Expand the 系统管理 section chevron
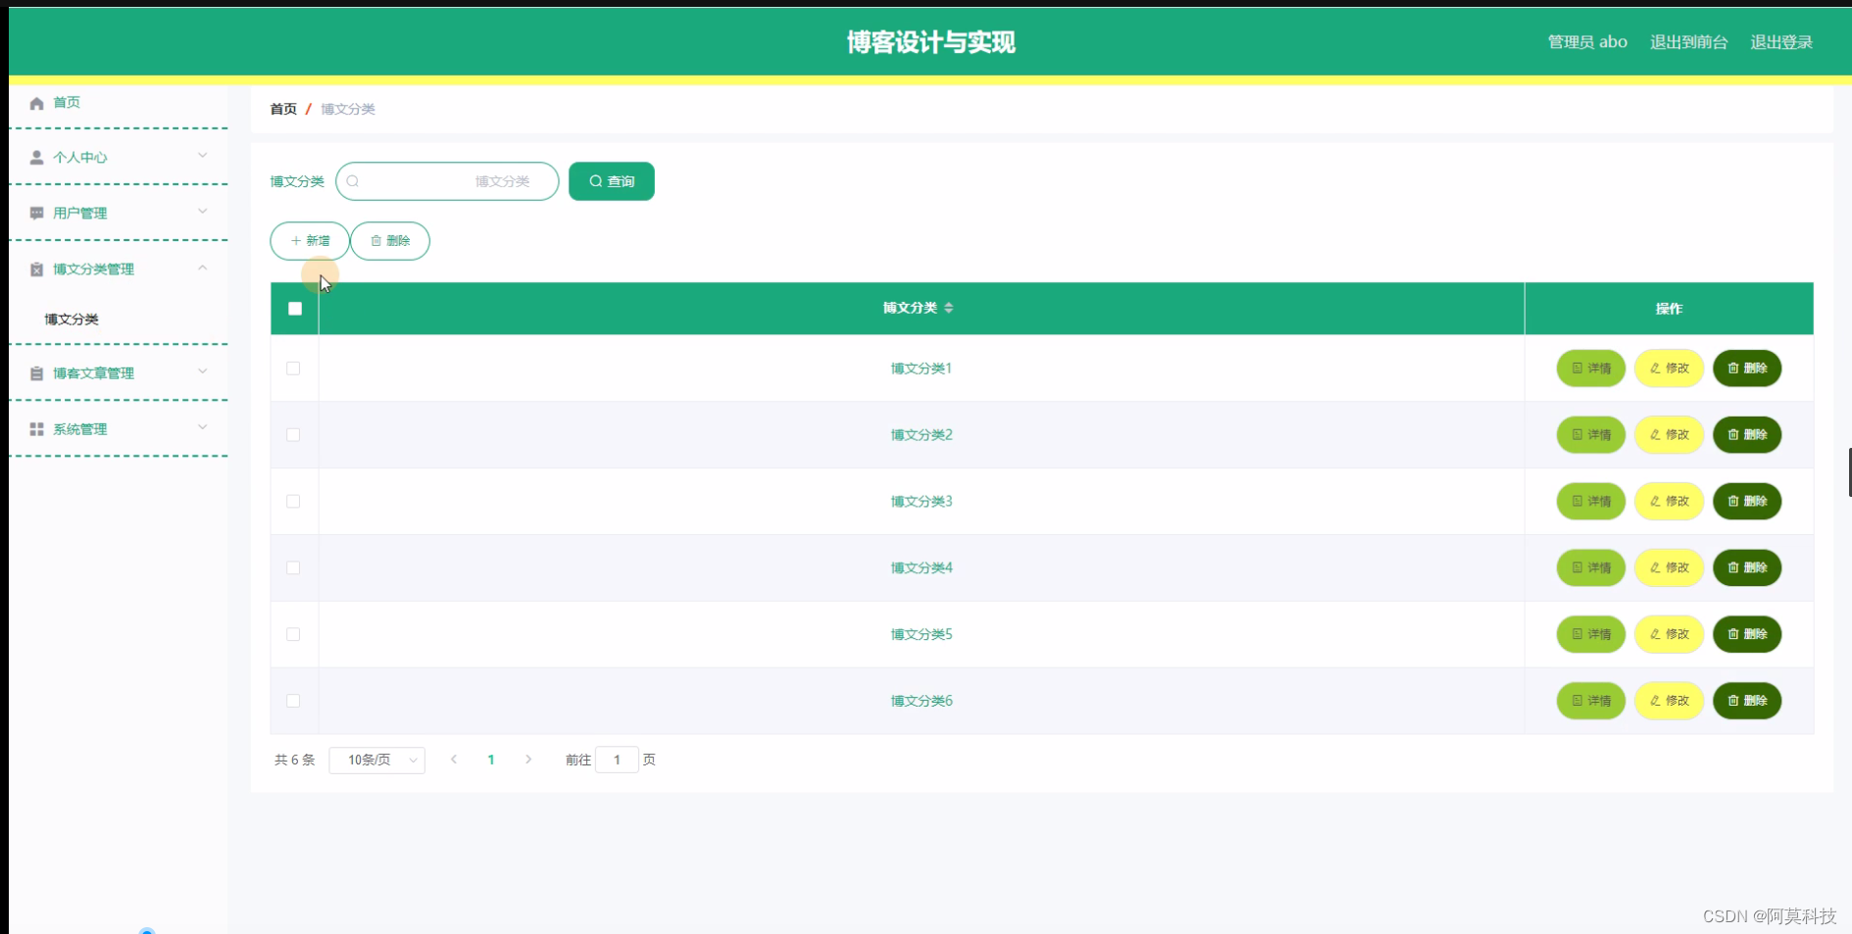Screen dimensions: 1852x934 click(203, 427)
